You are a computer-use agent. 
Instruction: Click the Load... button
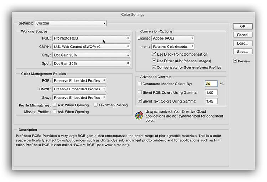tap(243, 43)
